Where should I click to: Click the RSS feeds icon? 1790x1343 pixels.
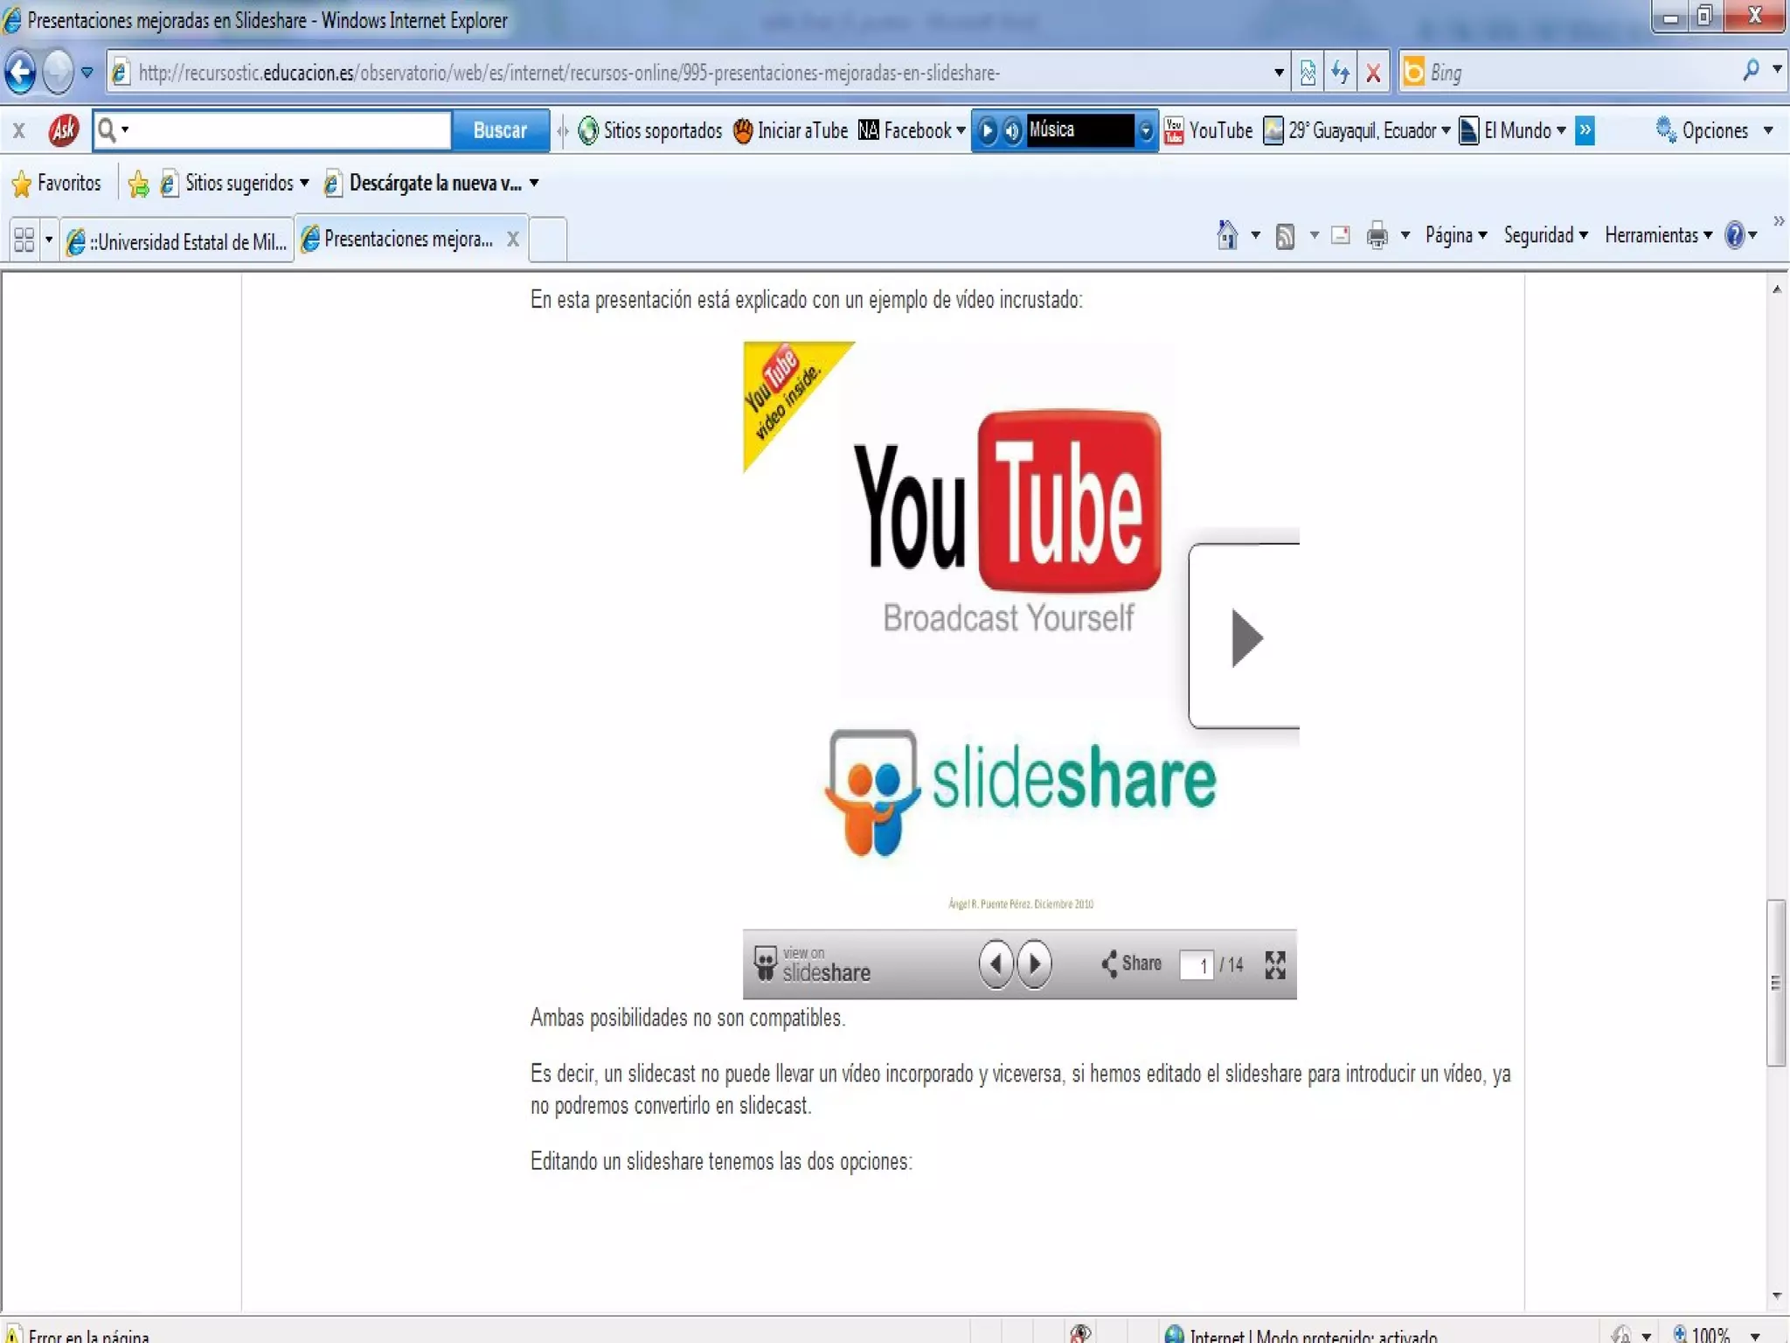[x=1285, y=236]
